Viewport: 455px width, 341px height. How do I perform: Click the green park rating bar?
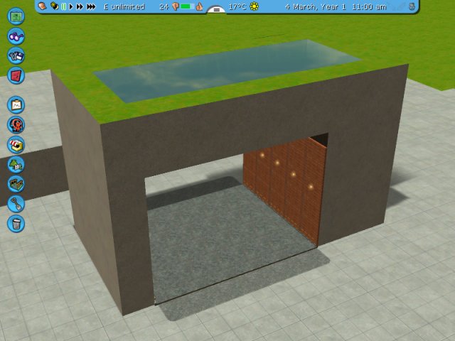pyautogui.click(x=188, y=6)
